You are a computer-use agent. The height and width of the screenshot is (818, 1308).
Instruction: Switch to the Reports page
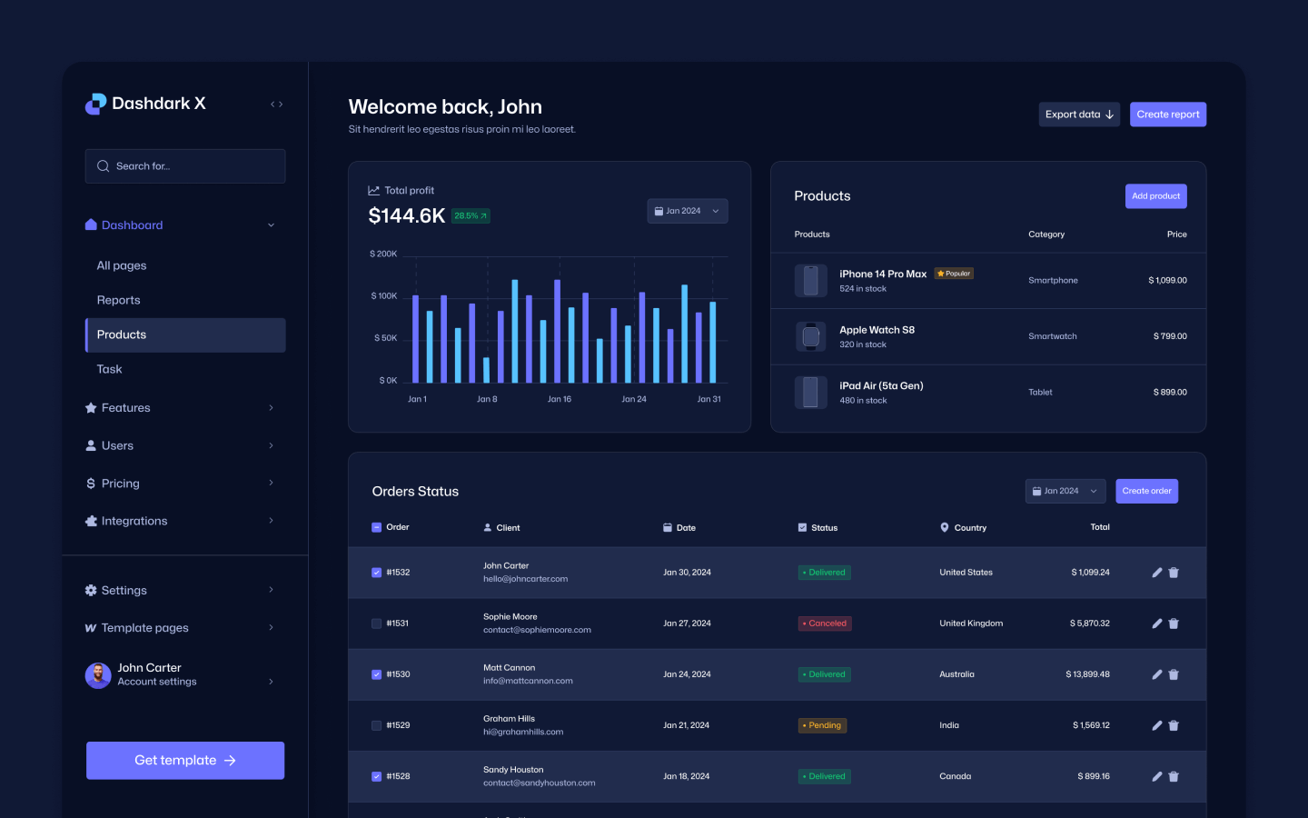[117, 300]
